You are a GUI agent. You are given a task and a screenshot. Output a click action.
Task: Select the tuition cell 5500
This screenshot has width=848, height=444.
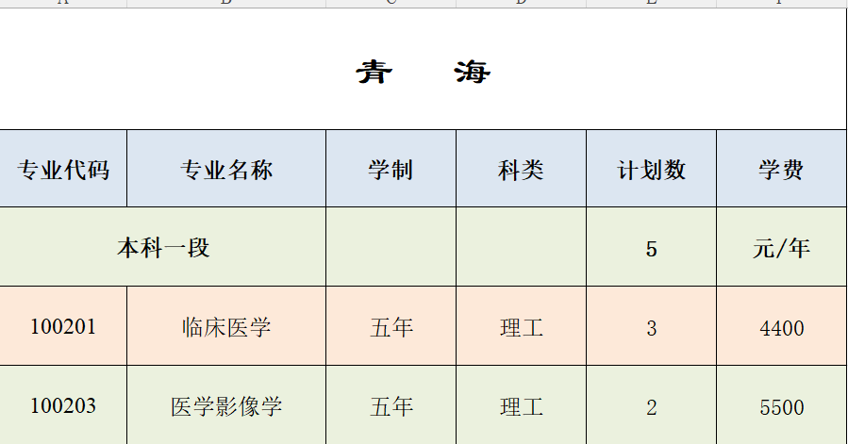[781, 407]
